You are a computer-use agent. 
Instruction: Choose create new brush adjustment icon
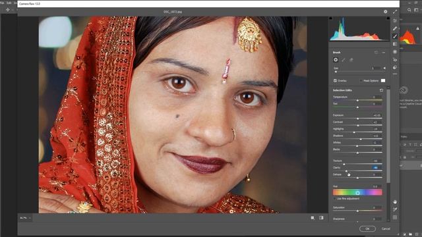tap(336, 60)
